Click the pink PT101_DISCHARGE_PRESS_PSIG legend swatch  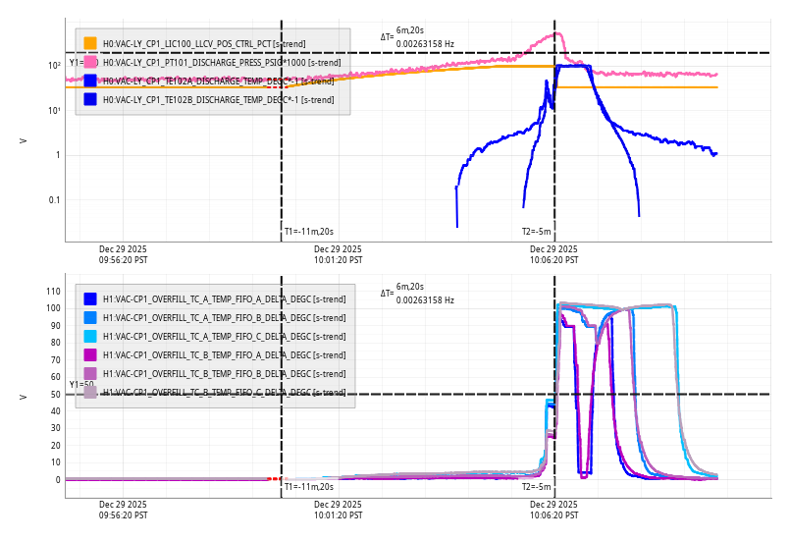(90, 62)
